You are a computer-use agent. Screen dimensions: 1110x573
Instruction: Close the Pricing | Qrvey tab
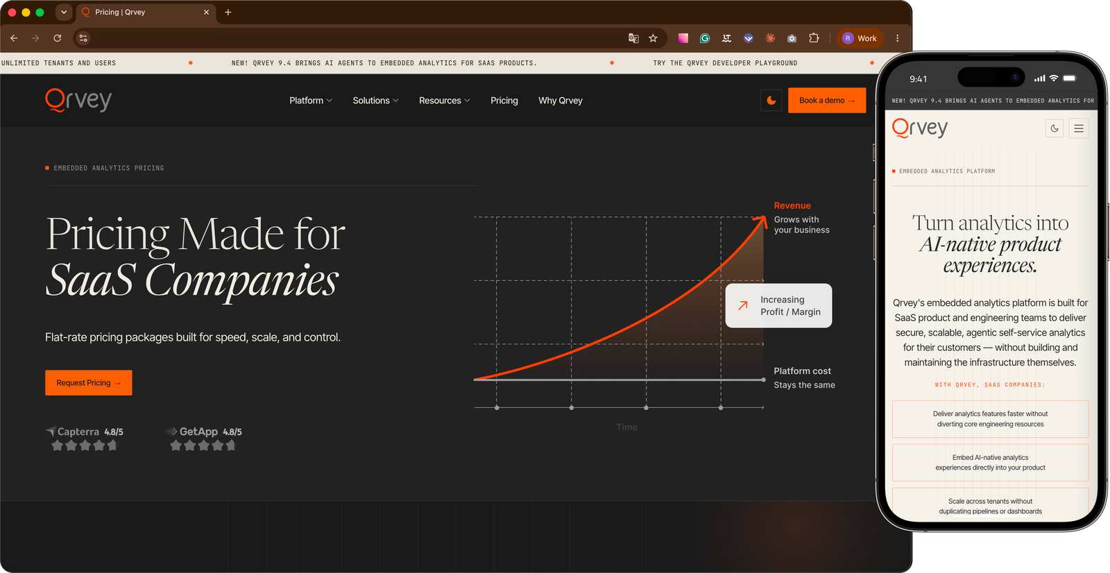206,12
